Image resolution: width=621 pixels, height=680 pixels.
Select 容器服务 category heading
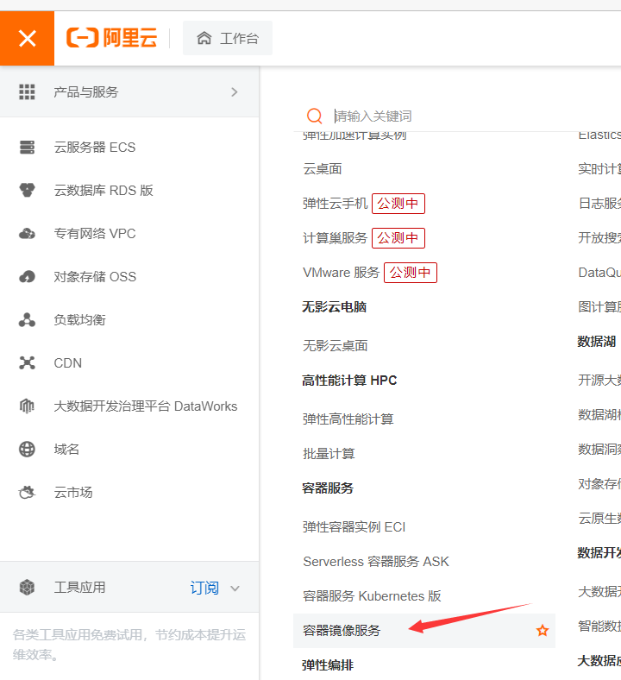[327, 488]
